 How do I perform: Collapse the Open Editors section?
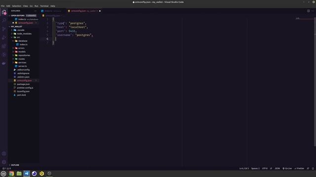[x=18, y=15]
